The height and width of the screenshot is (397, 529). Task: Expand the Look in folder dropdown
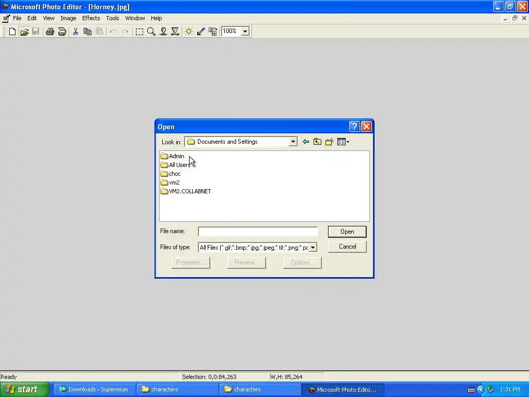(293, 142)
